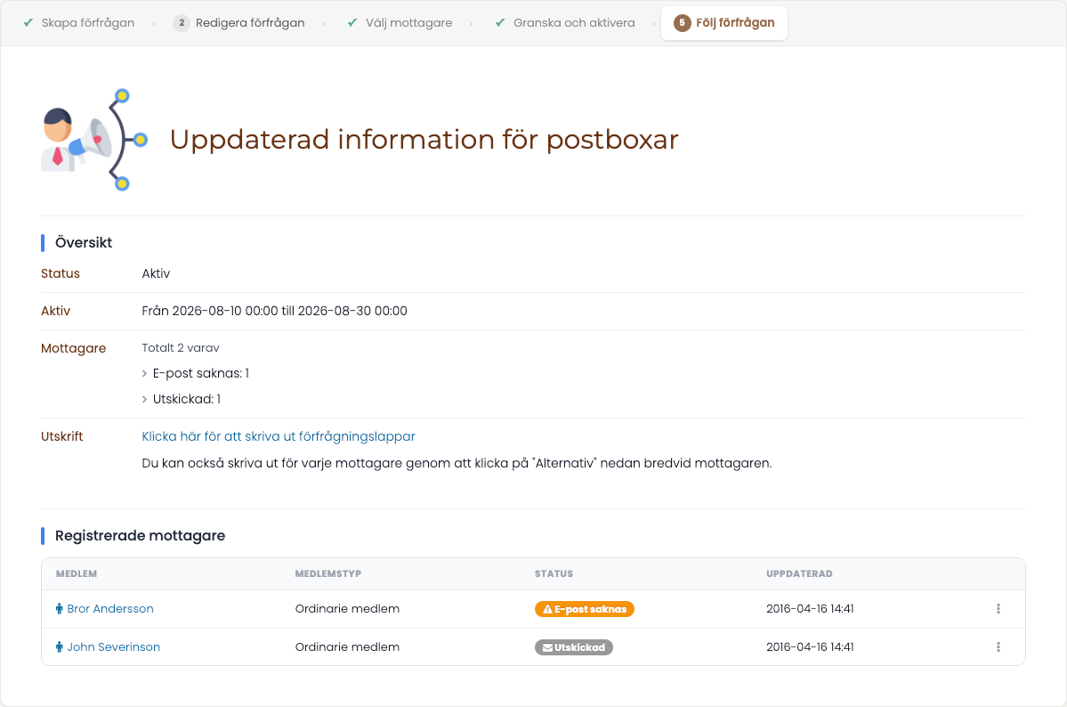
Task: Sort table by Medlem column header
Action: coord(77,574)
